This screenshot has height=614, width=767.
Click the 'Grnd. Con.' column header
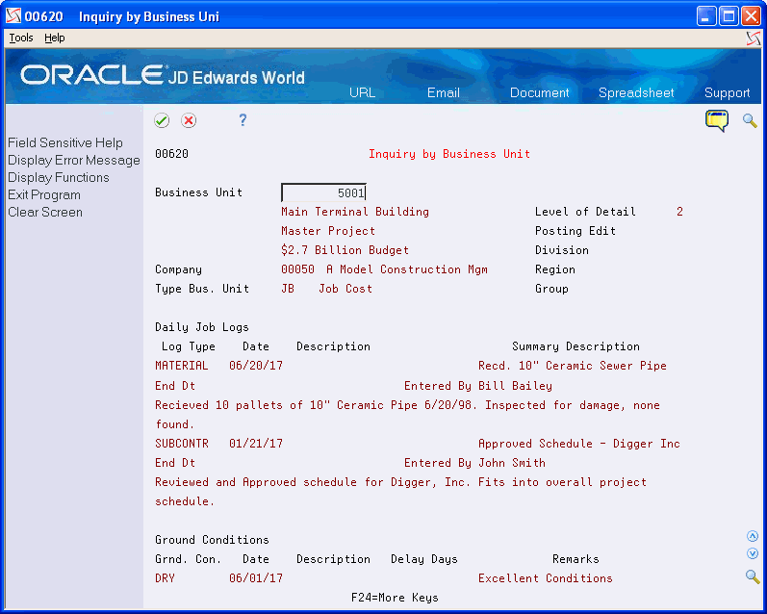tap(189, 559)
